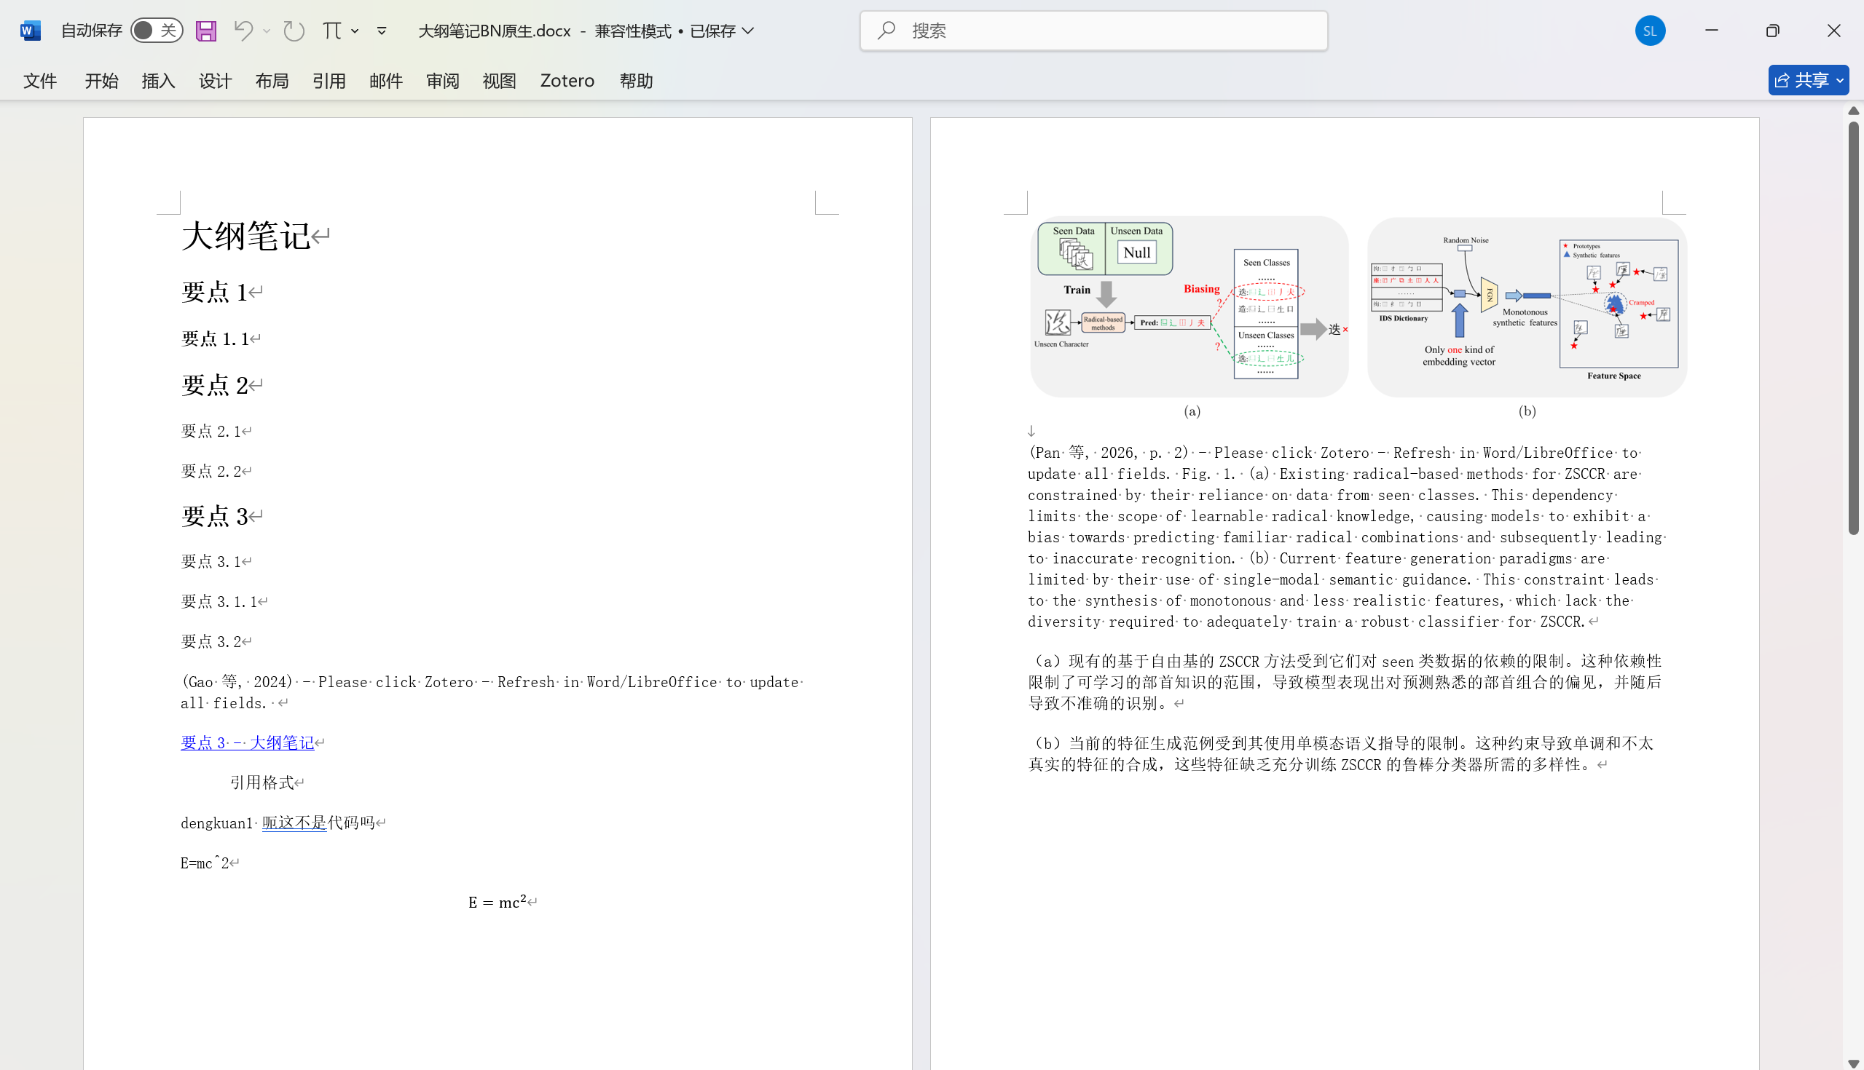Click the Save icon in title bar

click(206, 31)
